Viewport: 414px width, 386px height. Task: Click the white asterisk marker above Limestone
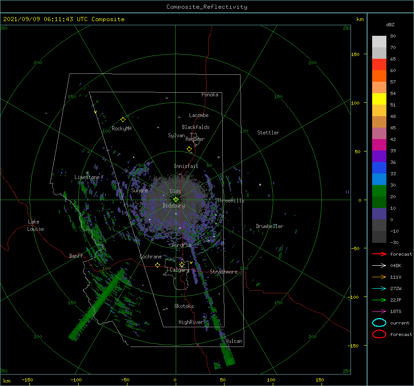[87, 173]
